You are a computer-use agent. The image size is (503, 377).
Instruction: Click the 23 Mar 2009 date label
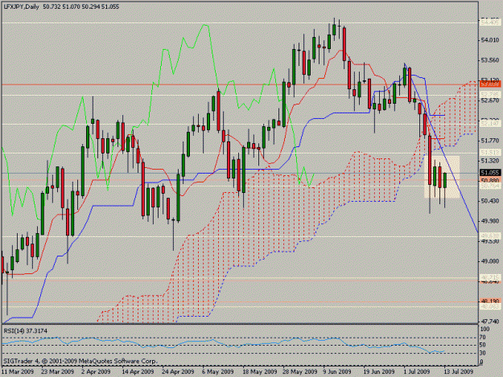[57, 371]
